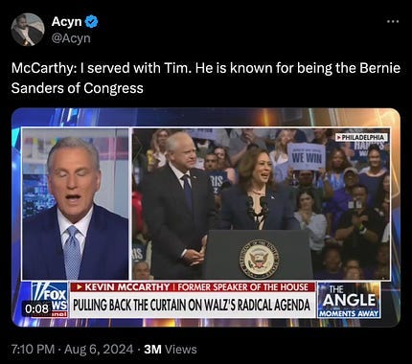412x364 pixels.
Task: Click the blue verified badge icon
Action: pyautogui.click(x=91, y=21)
